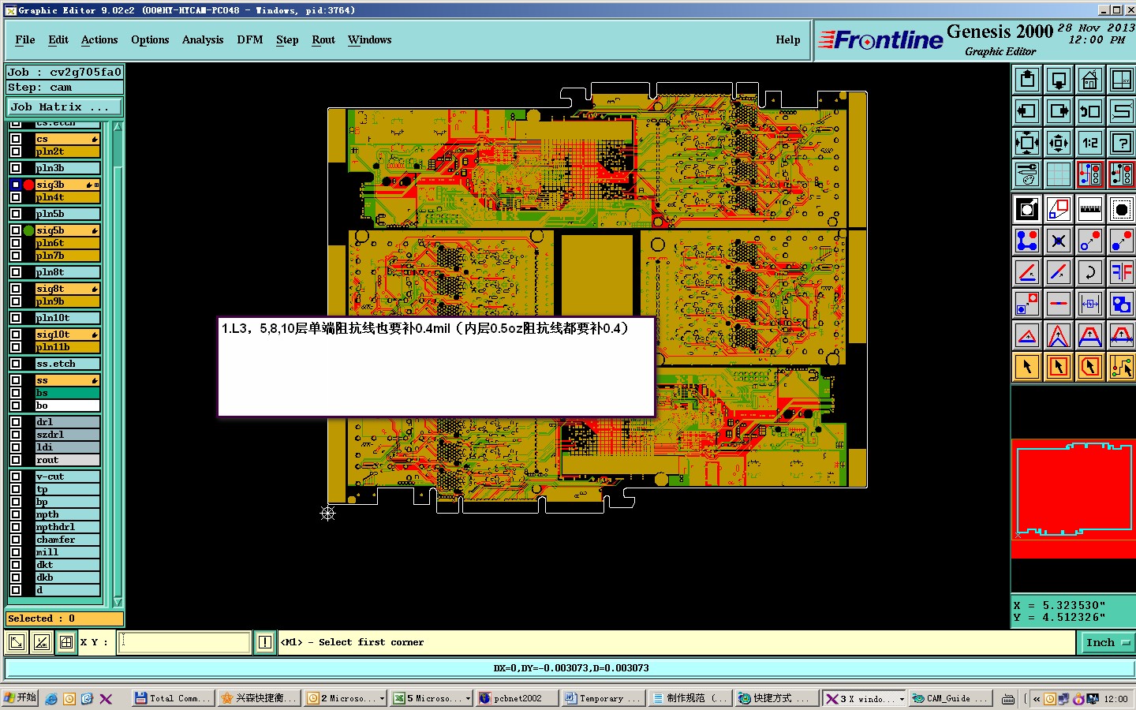Open the grid display icon
Viewport: 1136px width, 710px height.
click(1059, 174)
